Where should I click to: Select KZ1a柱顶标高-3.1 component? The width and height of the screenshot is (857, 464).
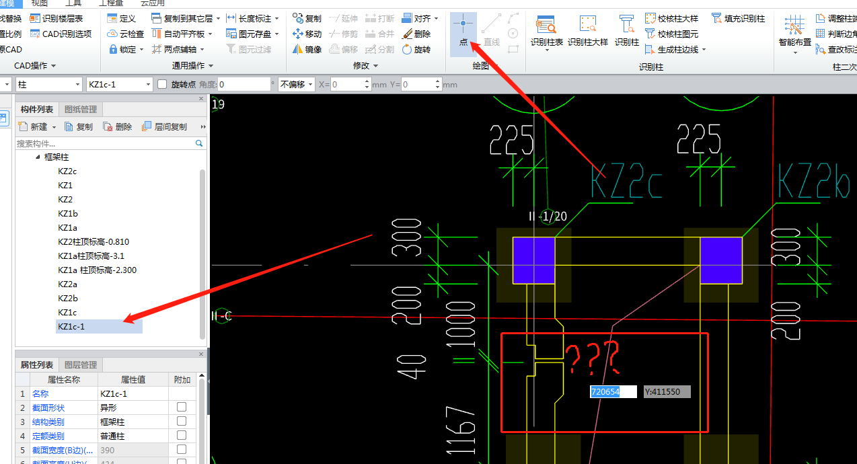tap(91, 256)
